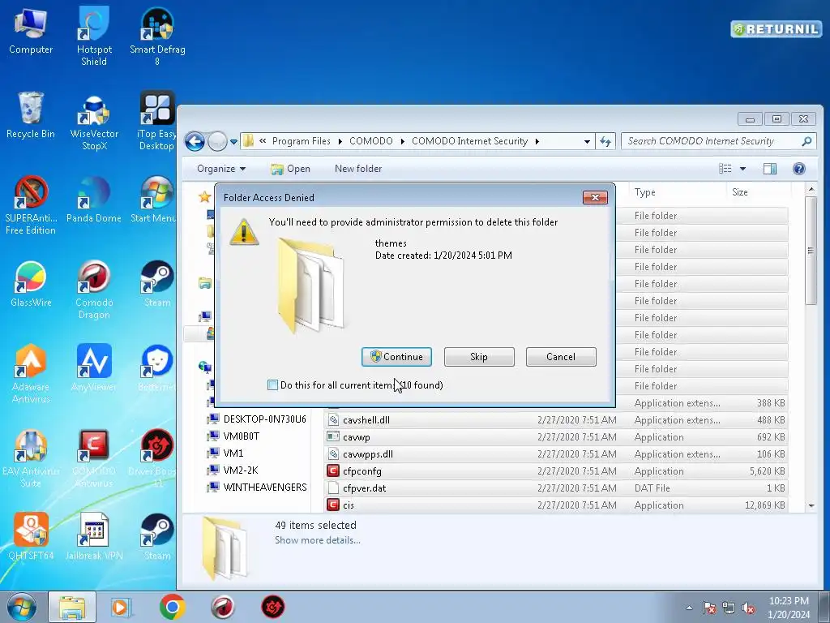This screenshot has height=623, width=830.
Task: Click Program Files in address breadcrumb
Action: pos(301,141)
